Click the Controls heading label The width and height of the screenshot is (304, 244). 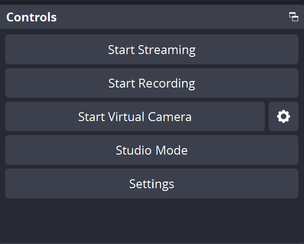pyautogui.click(x=32, y=17)
